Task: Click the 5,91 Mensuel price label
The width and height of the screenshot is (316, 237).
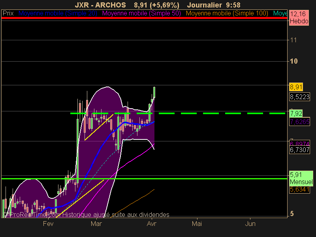Action: [301, 179]
